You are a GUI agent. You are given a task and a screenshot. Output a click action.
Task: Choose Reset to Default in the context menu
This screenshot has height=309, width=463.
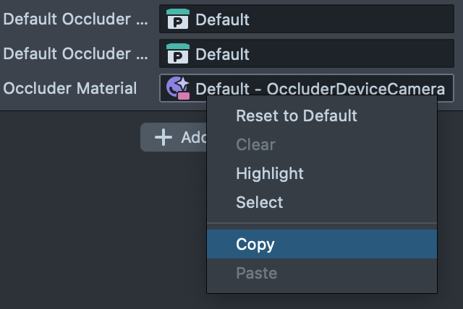(x=297, y=116)
